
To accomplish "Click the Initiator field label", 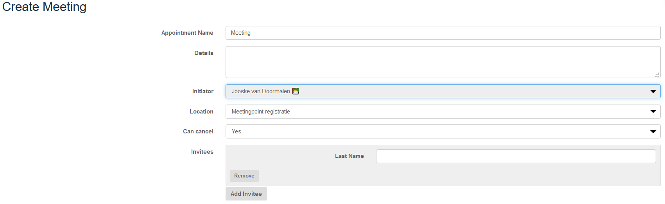I will [203, 91].
